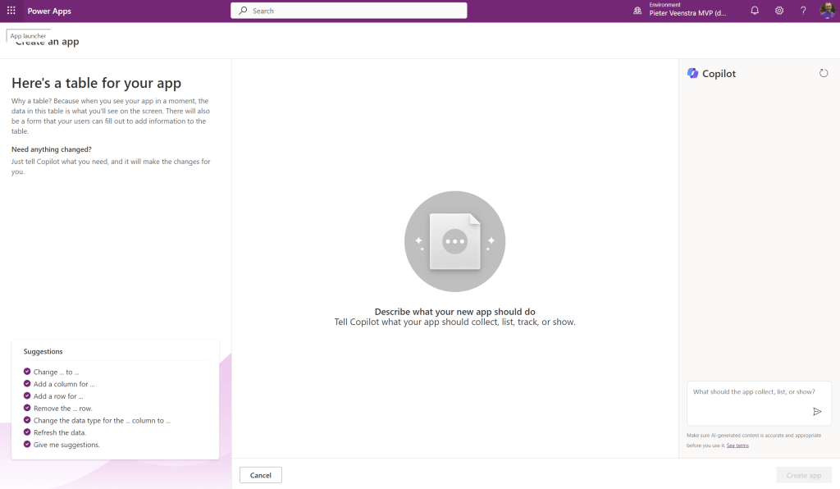Open the settings gear
This screenshot has height=489, width=840.
click(779, 11)
